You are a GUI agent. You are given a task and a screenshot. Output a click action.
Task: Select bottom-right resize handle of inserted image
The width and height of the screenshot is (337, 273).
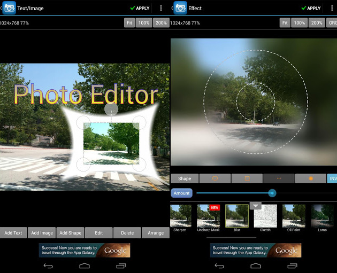tap(139, 165)
